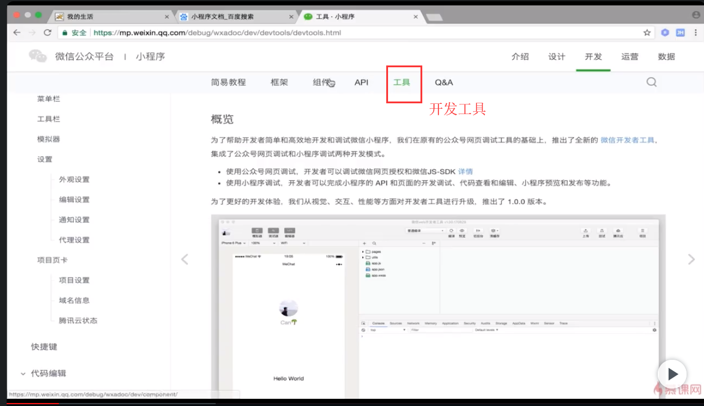Screen dimensions: 704x406
Task: Switch to the 小程序文档_百度搜索 tab
Action: click(x=234, y=17)
